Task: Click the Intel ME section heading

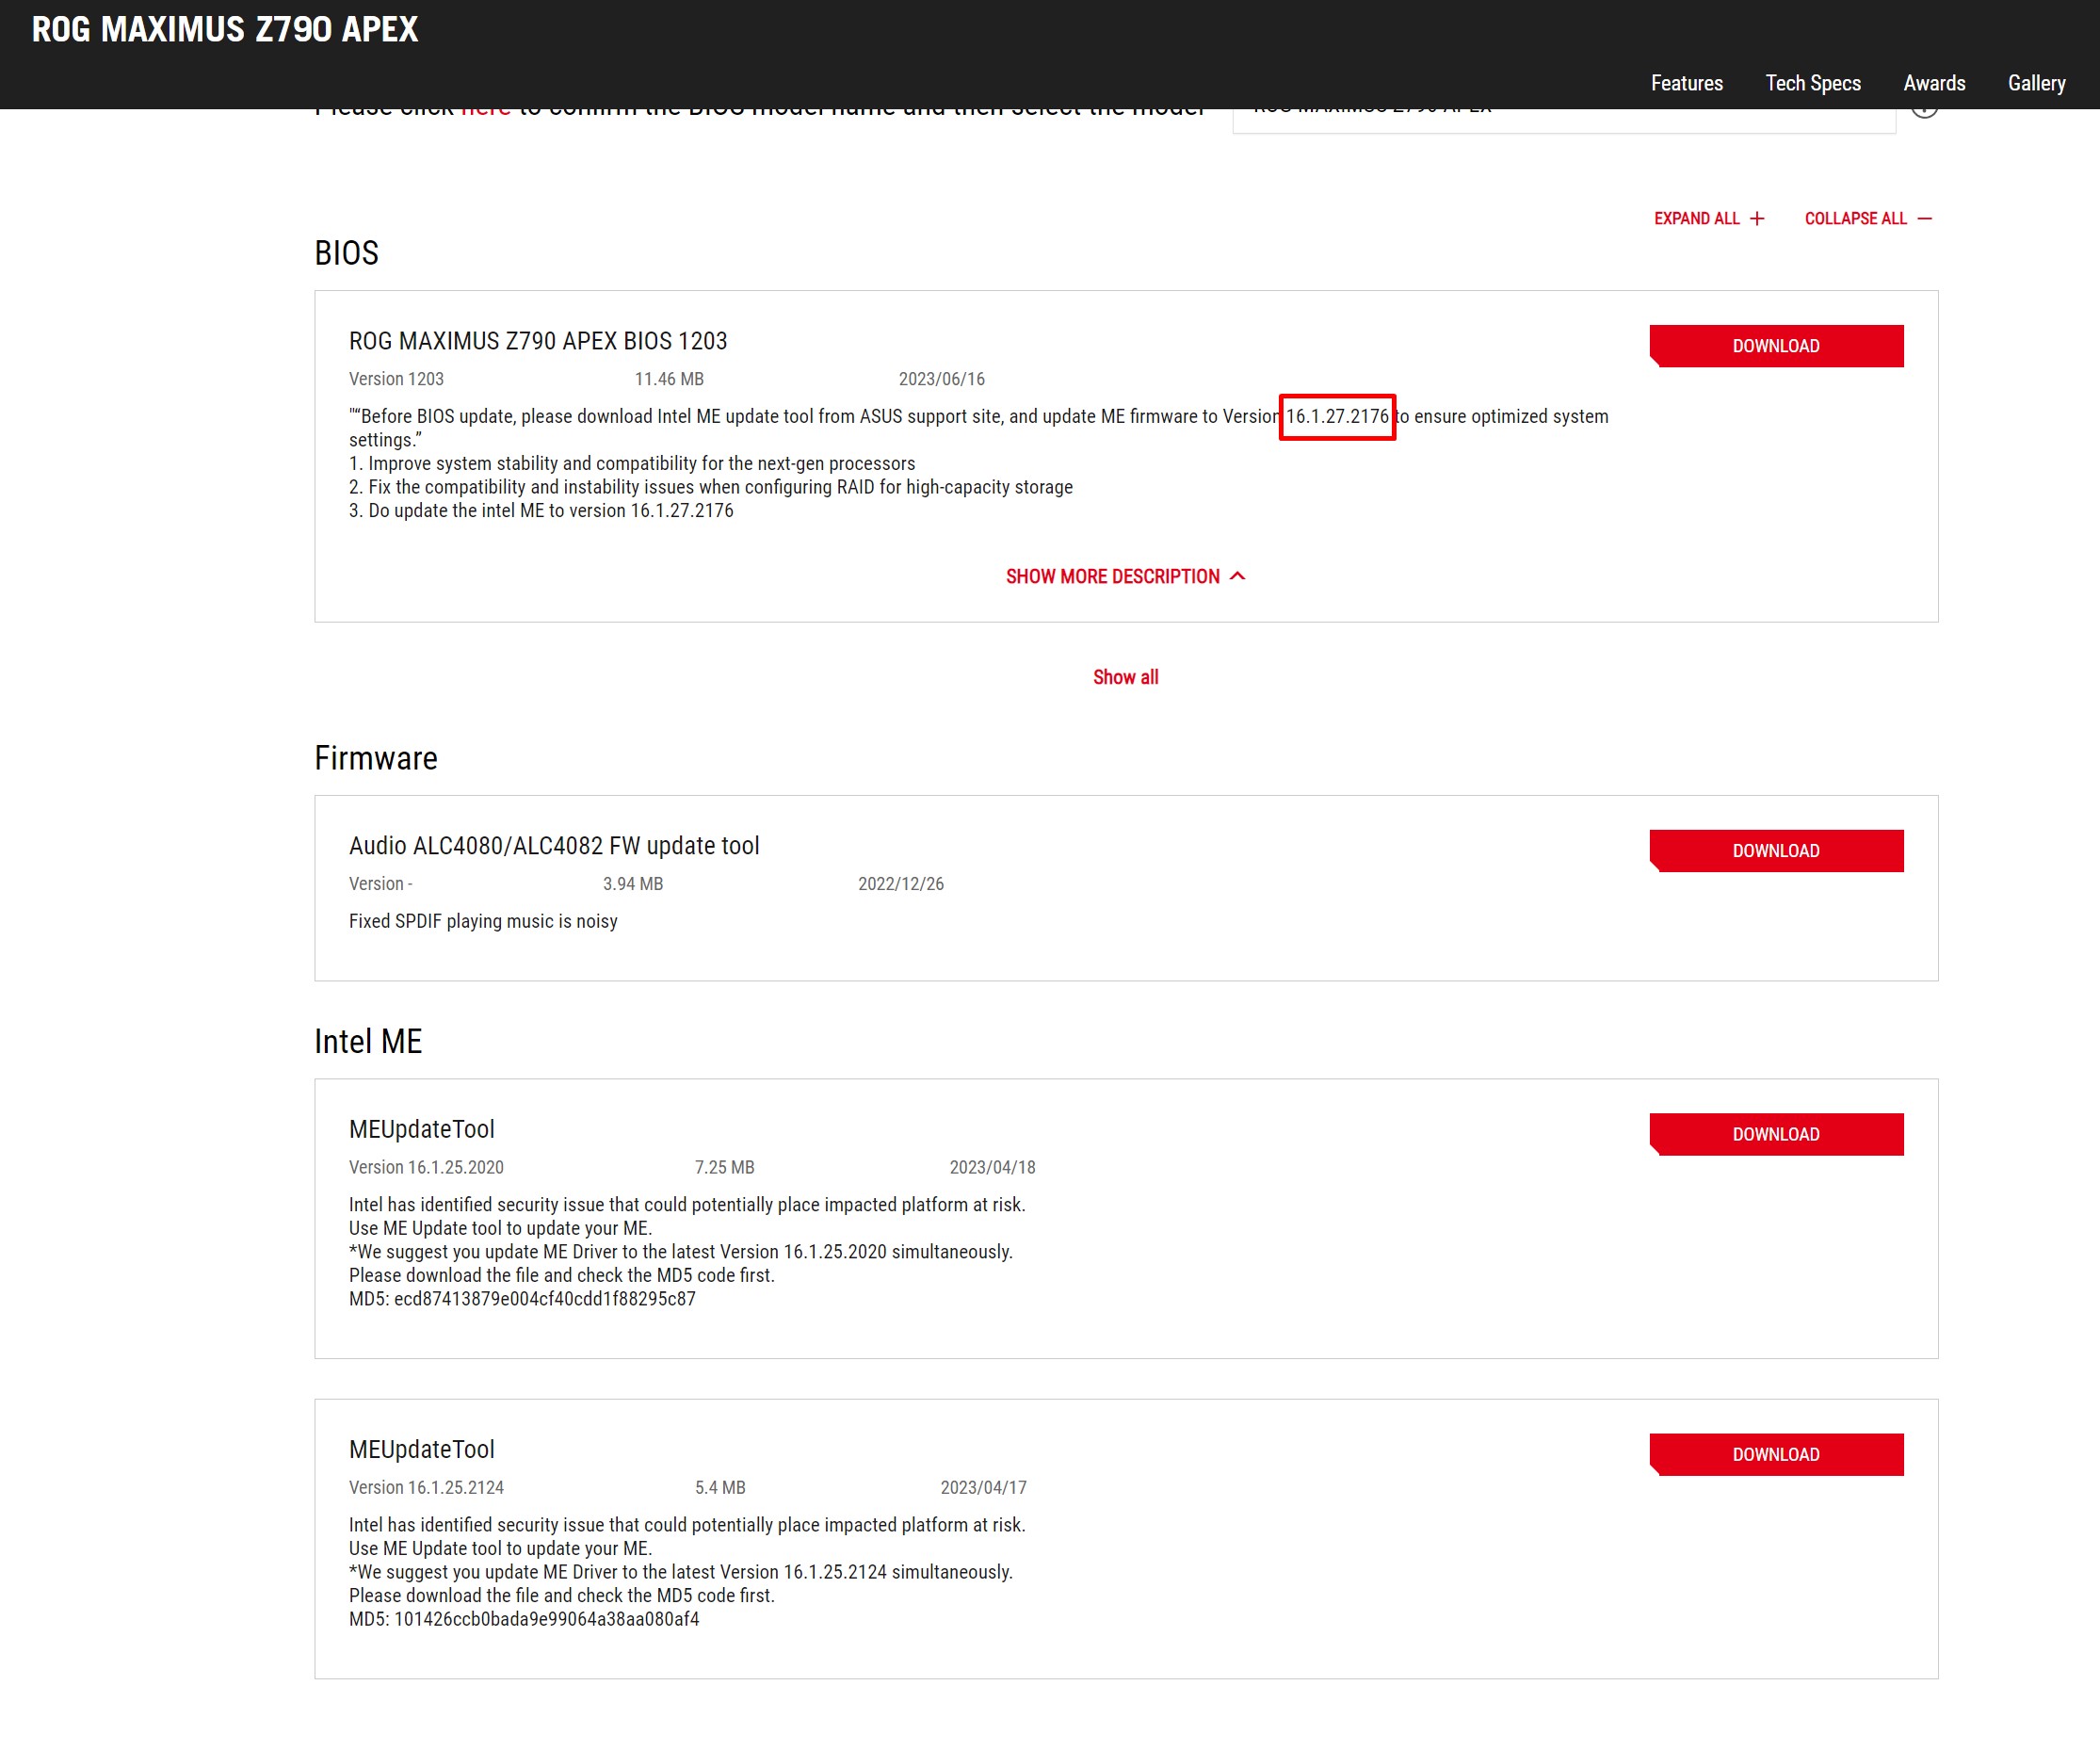Action: (x=368, y=1041)
